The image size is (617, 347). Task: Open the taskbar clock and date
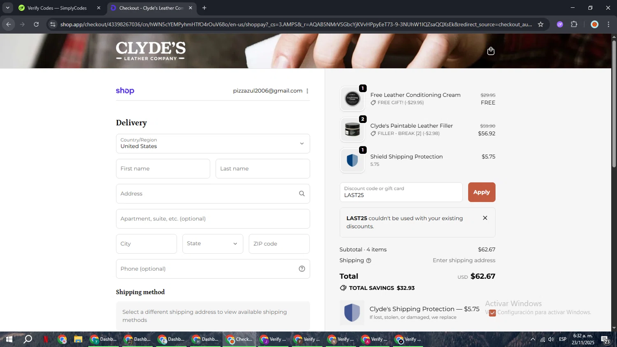tap(583, 339)
